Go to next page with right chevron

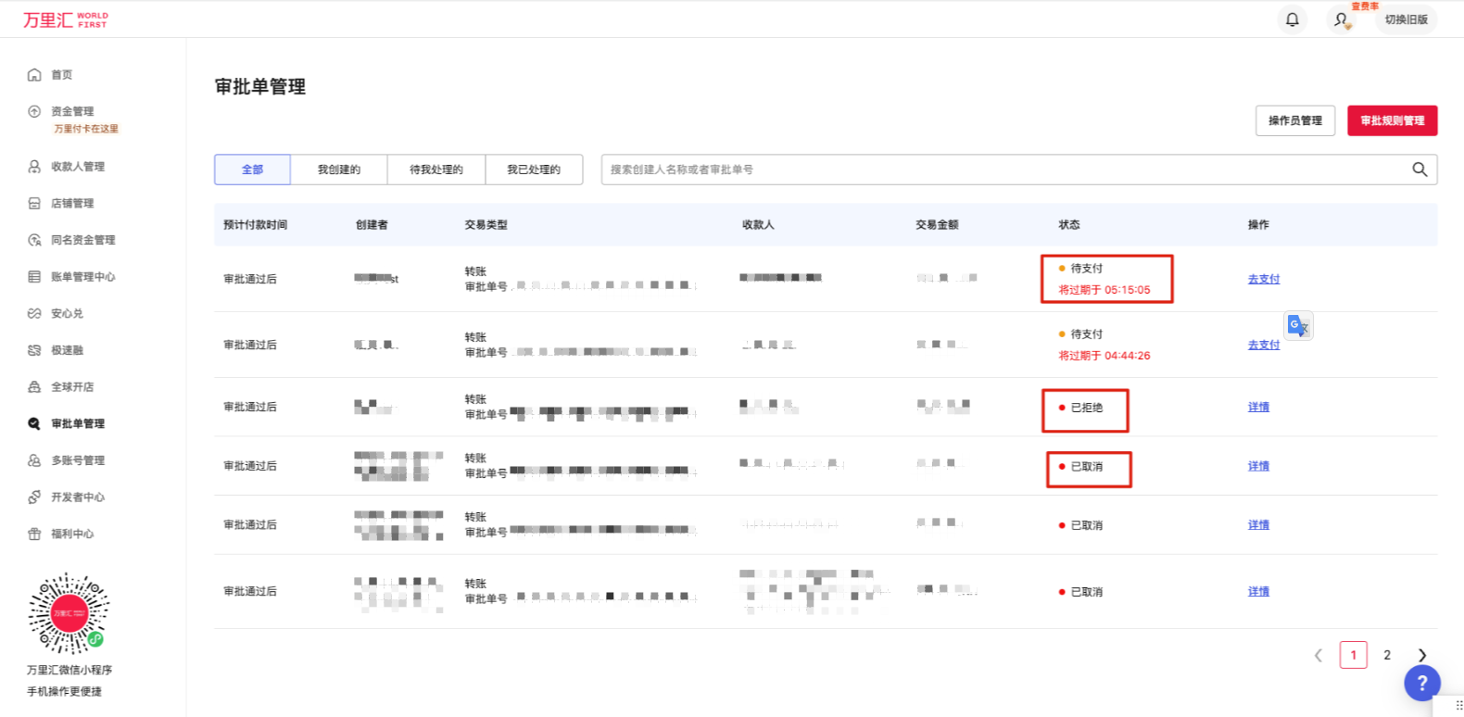click(1421, 655)
